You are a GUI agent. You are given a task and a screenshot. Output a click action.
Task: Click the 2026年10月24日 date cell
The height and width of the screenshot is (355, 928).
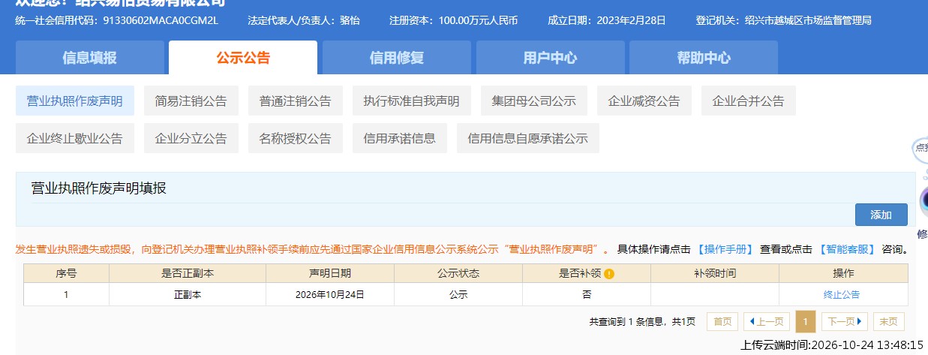330,295
